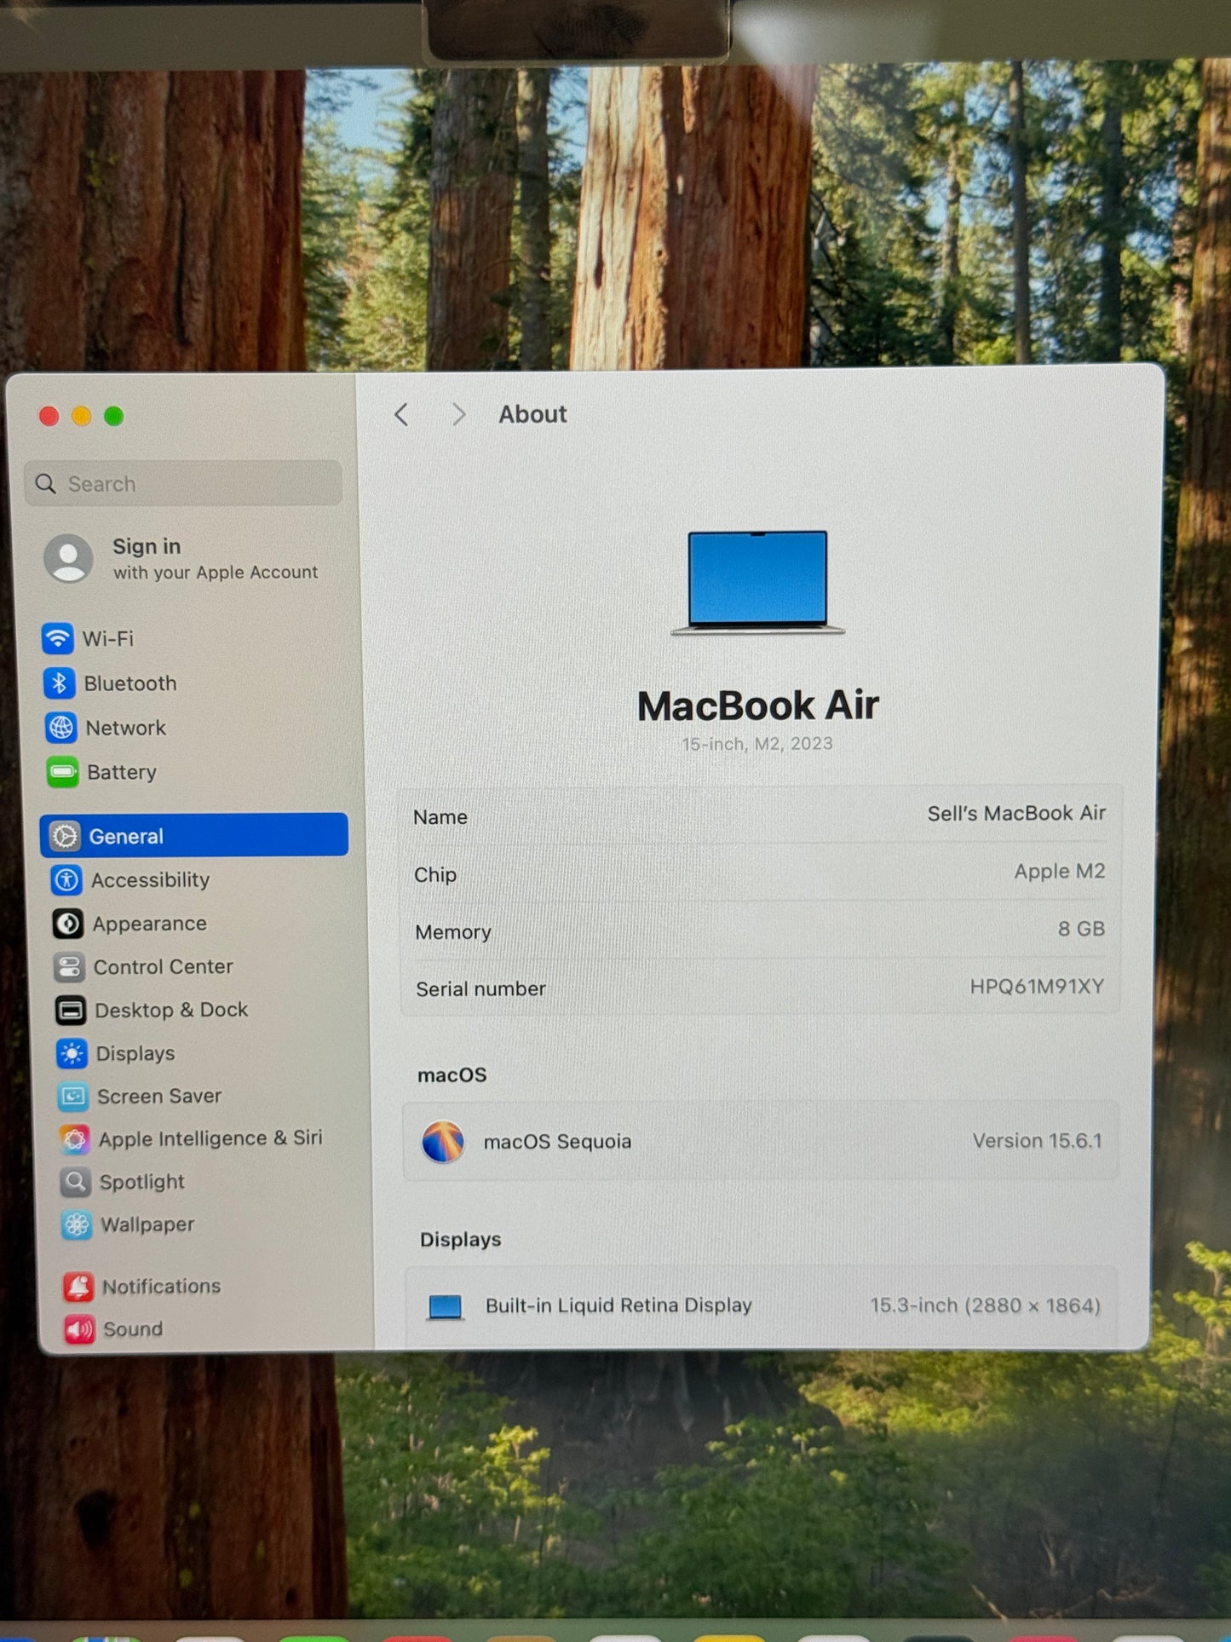1231x1642 pixels.
Task: Click the About page title
Action: pyautogui.click(x=532, y=414)
